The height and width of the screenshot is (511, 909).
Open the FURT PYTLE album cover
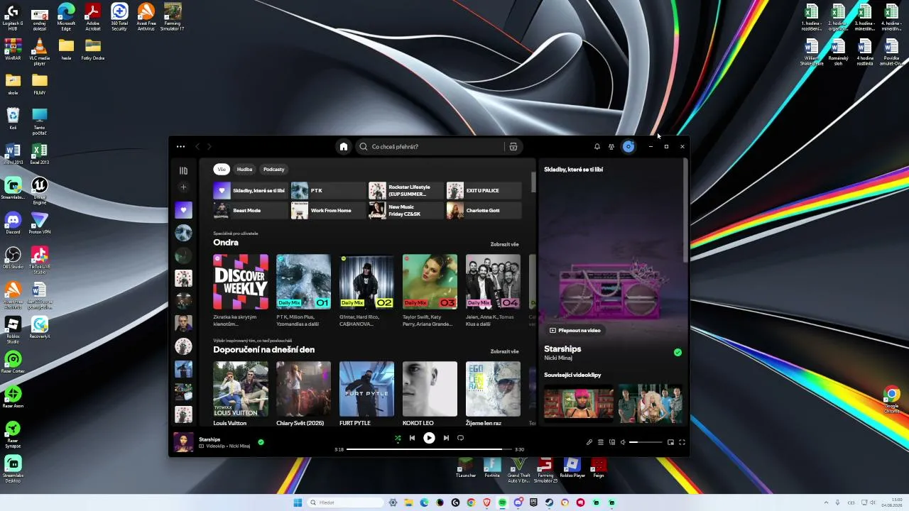pyautogui.click(x=366, y=389)
